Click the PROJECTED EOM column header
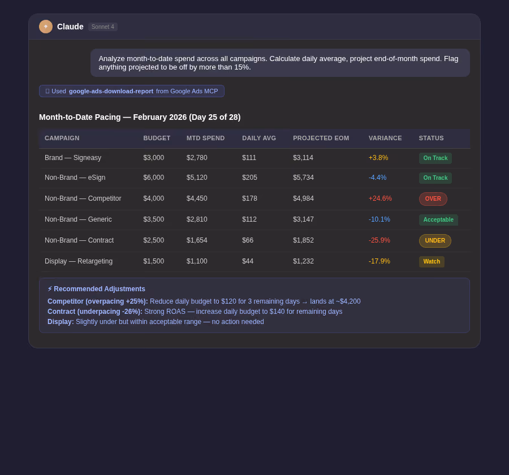Screen dimensions: 509x475 321,138
